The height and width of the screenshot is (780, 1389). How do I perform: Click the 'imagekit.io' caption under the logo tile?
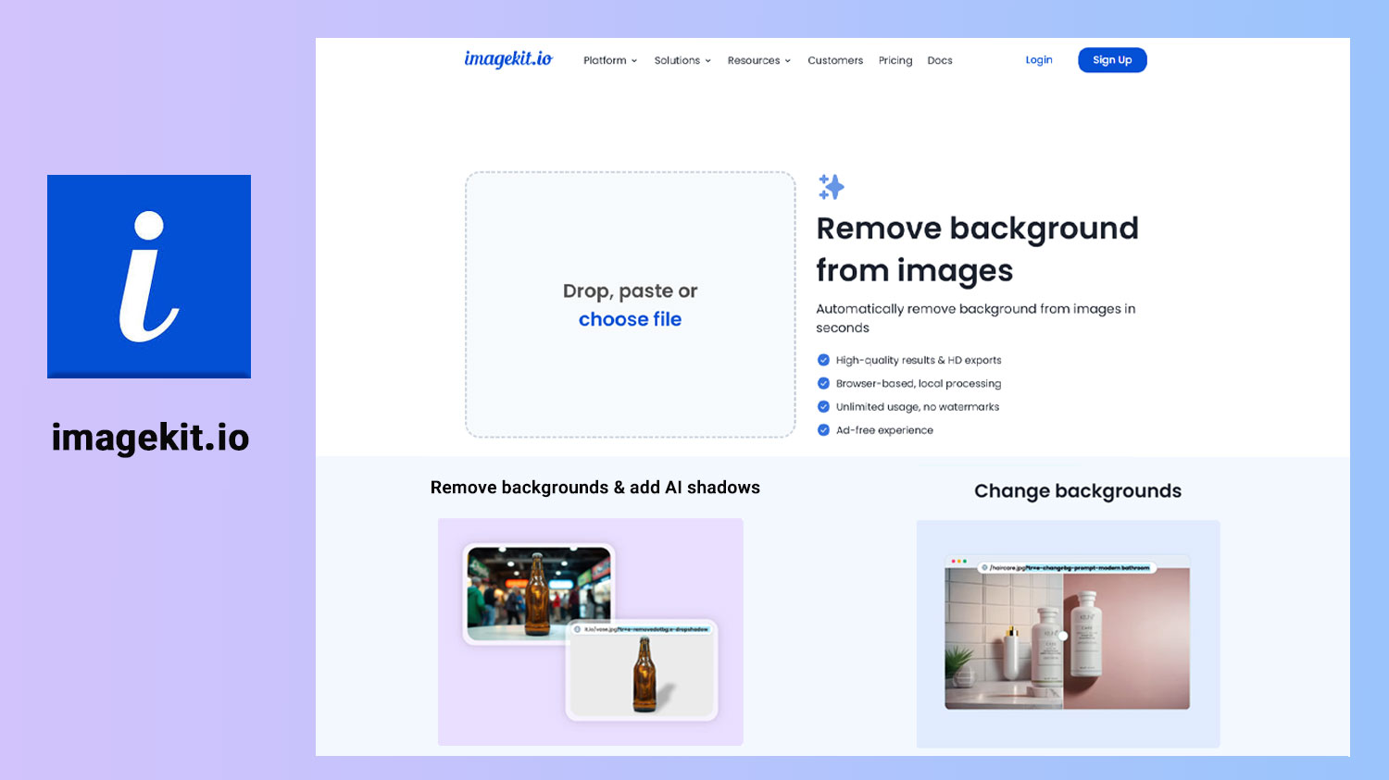pos(150,438)
